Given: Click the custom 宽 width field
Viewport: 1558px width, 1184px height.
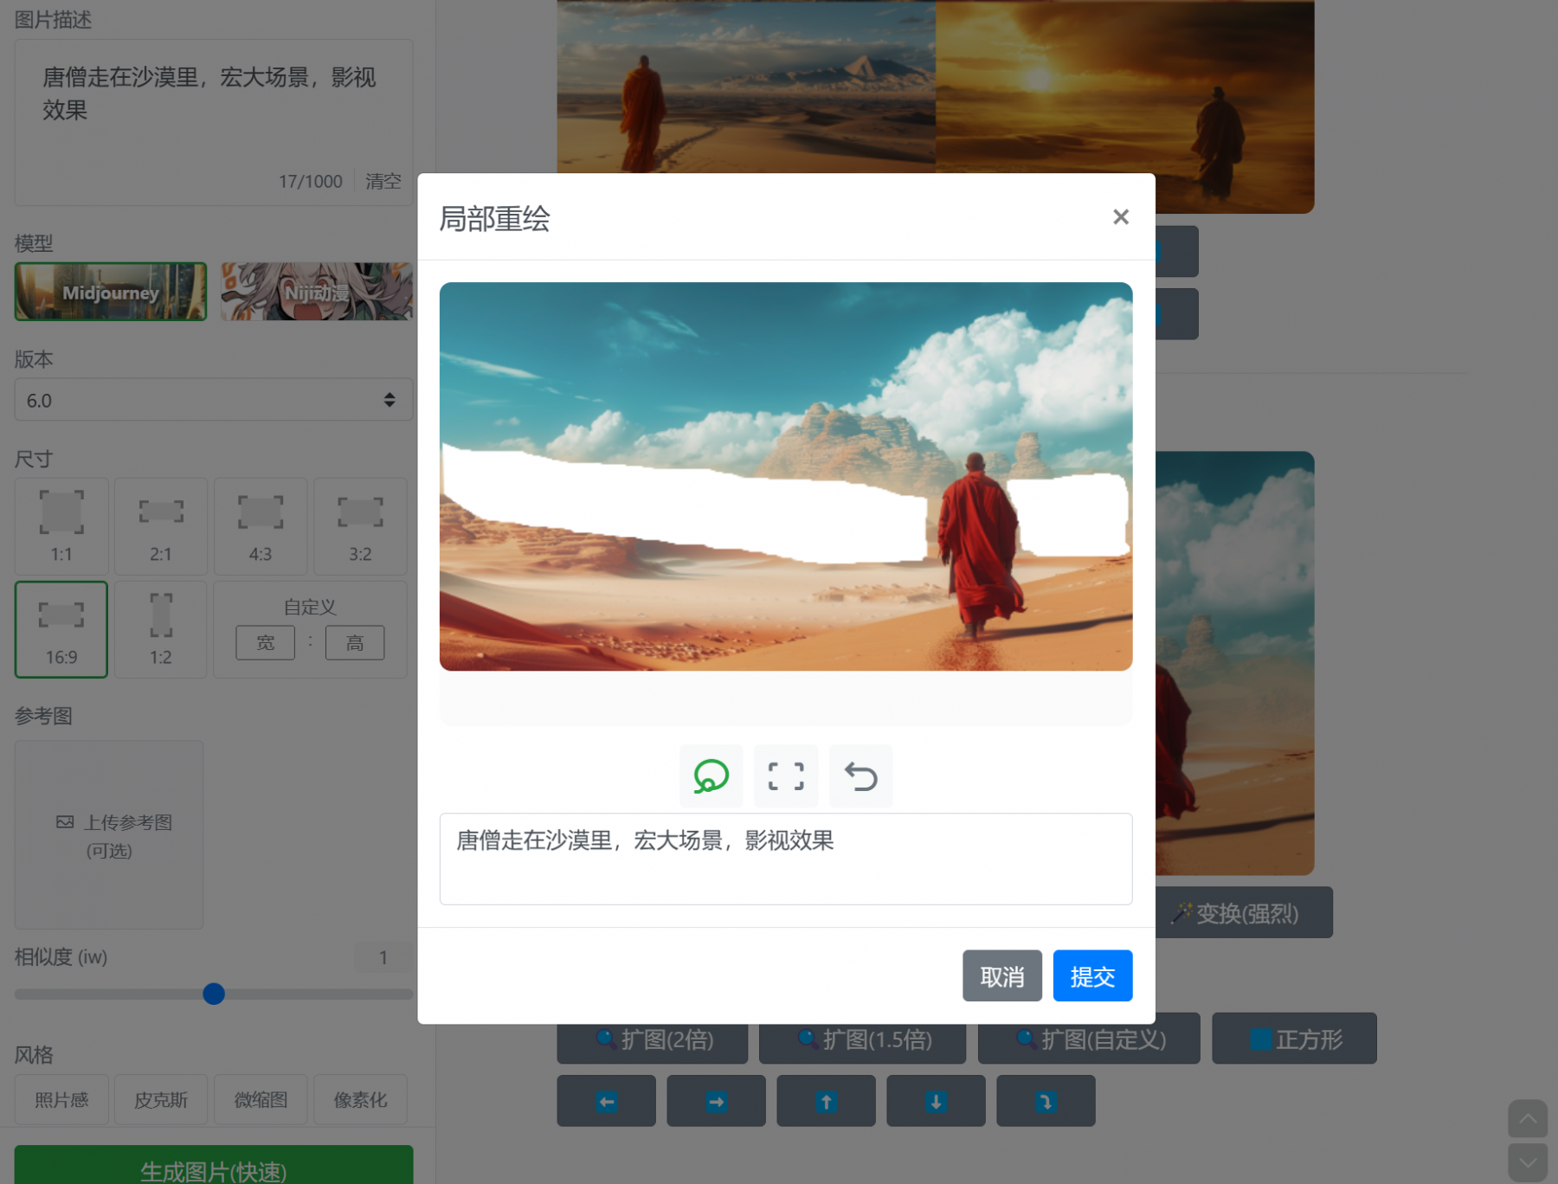Looking at the screenshot, I should pyautogui.click(x=266, y=643).
